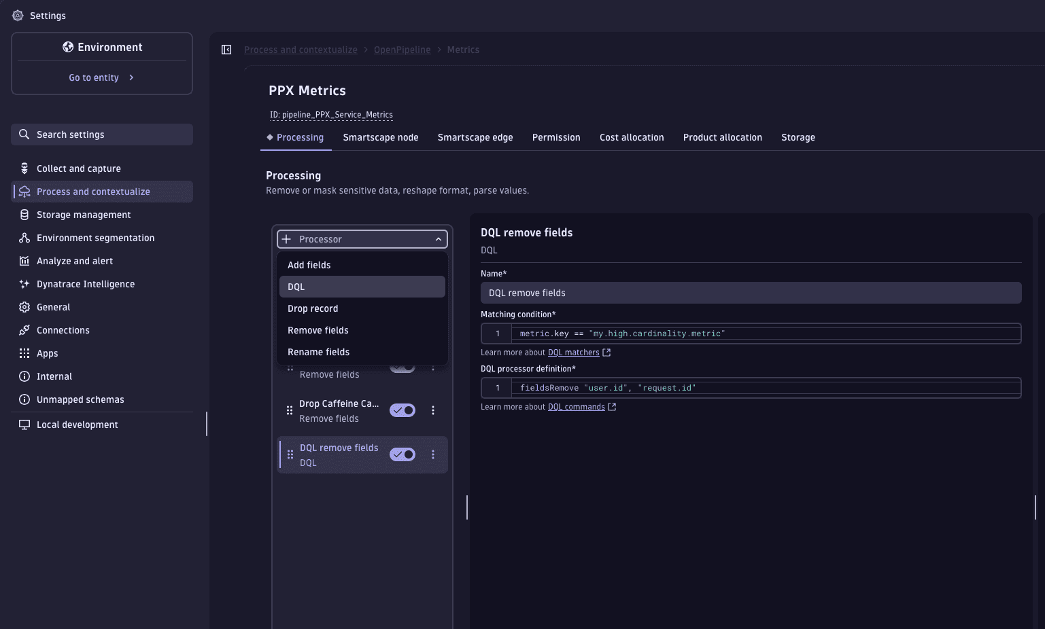Viewport: 1045px width, 629px height.
Task: Open kebab menu of DQL remove fields processor
Action: tap(433, 454)
